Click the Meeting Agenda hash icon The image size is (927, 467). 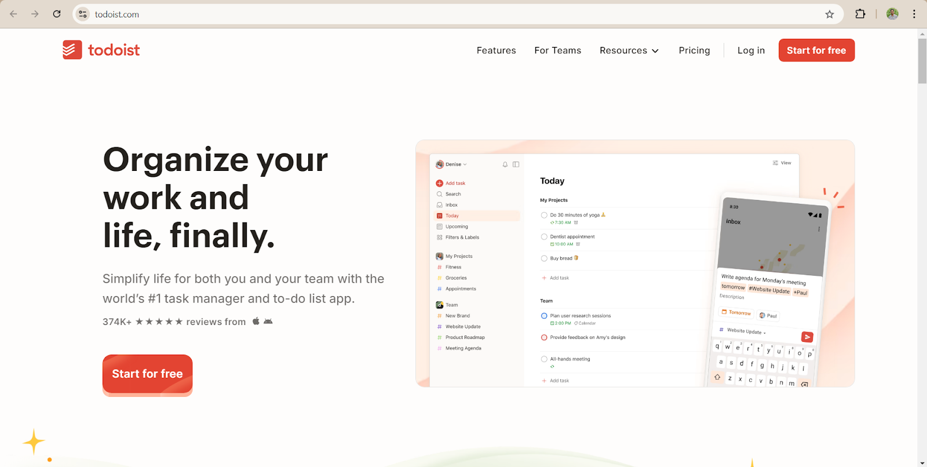pyautogui.click(x=439, y=348)
